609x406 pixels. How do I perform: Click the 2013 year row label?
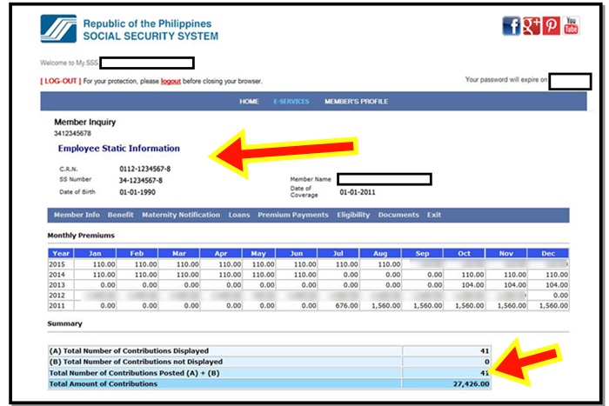(57, 285)
